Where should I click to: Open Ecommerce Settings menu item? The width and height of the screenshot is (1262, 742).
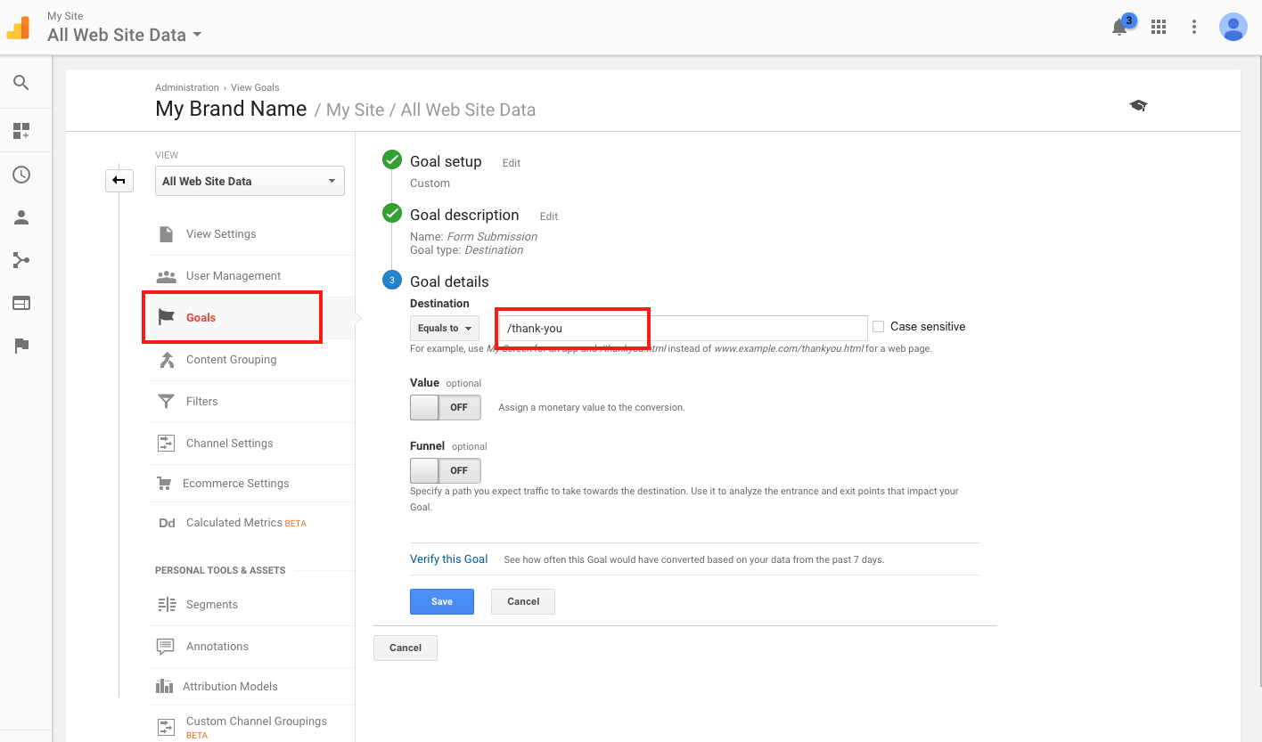coord(235,483)
